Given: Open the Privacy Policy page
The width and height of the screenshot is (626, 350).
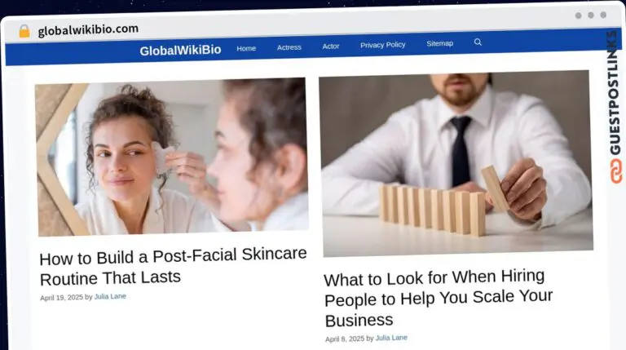Looking at the screenshot, I should click(383, 45).
